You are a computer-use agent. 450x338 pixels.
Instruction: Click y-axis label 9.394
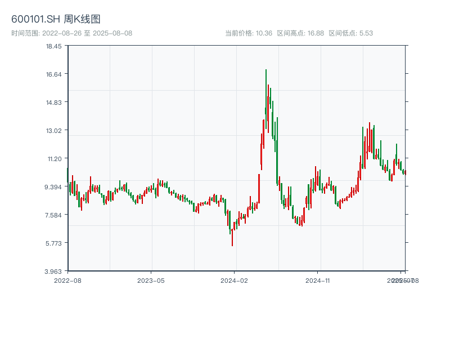pos(53,187)
